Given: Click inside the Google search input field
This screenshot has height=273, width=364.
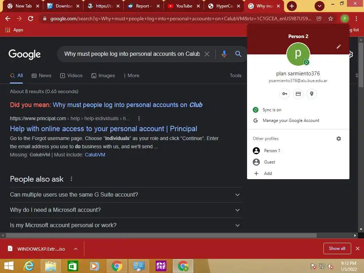Looking at the screenshot, I should [x=132, y=54].
